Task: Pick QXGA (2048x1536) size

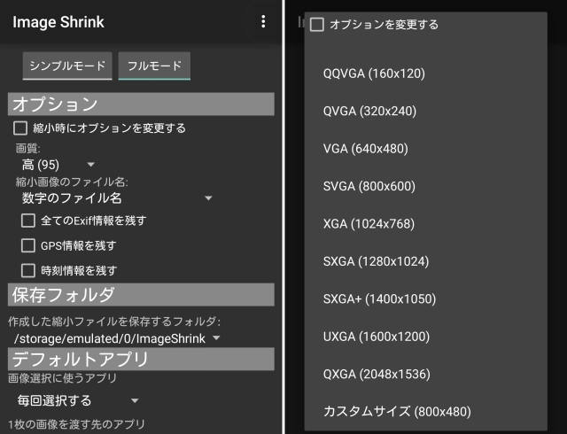Action: [x=425, y=375]
